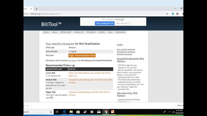Open the Press menu item
Image resolution: width=207 pixels, height=116 pixels.
click(110, 32)
